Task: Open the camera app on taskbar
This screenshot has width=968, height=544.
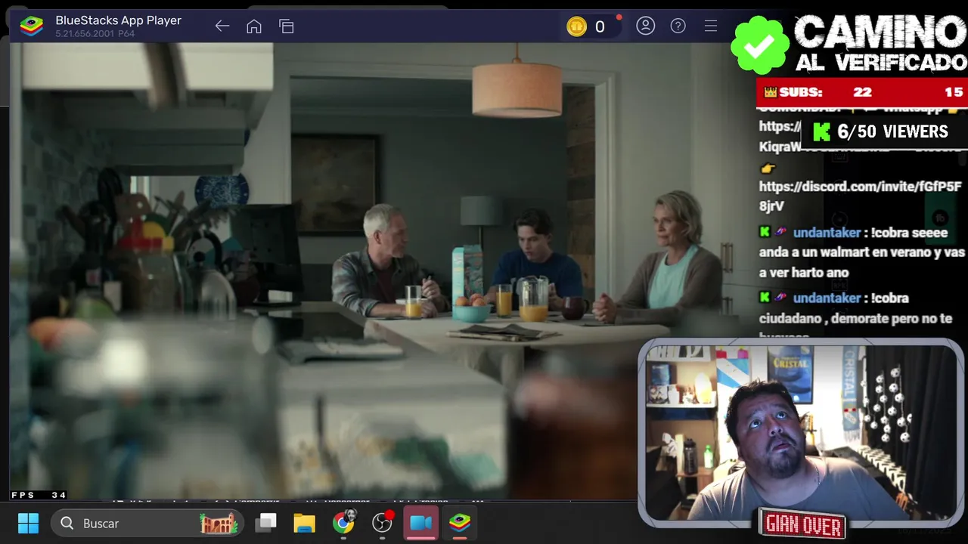Action: pyautogui.click(x=421, y=523)
